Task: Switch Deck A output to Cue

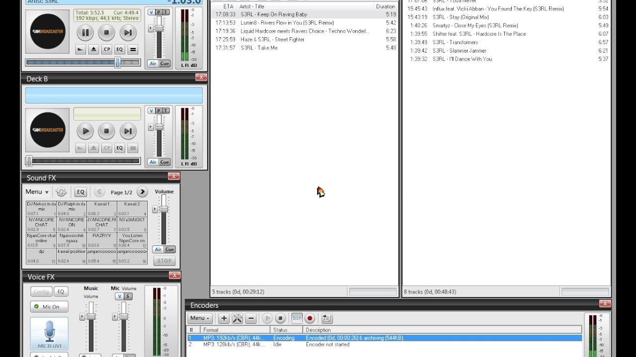Action: (x=164, y=63)
